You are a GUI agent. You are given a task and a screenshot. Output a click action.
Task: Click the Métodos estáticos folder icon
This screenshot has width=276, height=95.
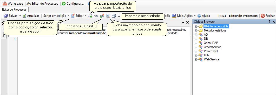(201, 31)
